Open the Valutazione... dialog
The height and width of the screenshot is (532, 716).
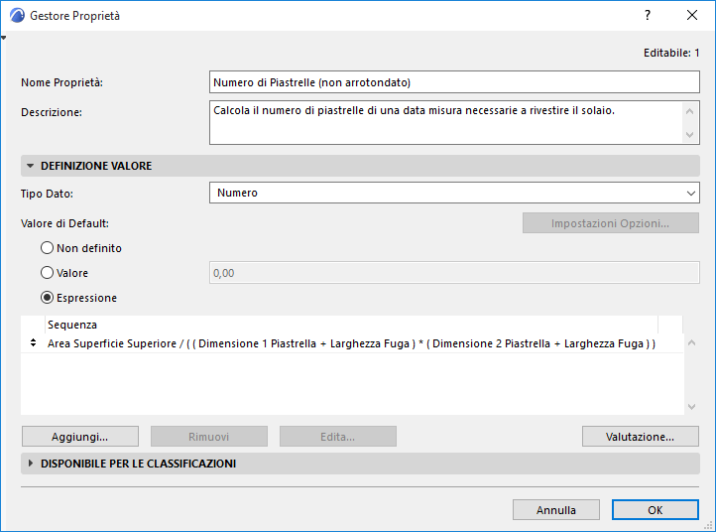641,437
